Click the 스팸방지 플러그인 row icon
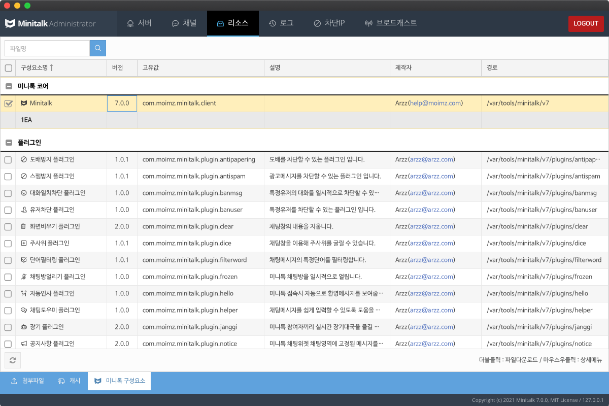 (24, 176)
